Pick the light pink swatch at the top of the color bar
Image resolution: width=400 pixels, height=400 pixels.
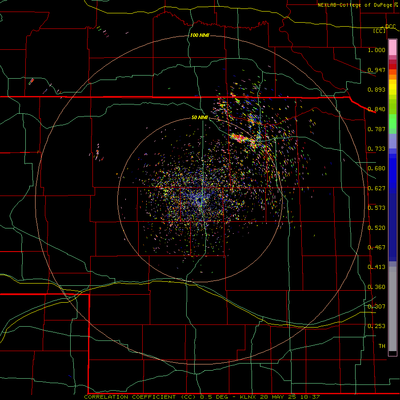pos(392,48)
